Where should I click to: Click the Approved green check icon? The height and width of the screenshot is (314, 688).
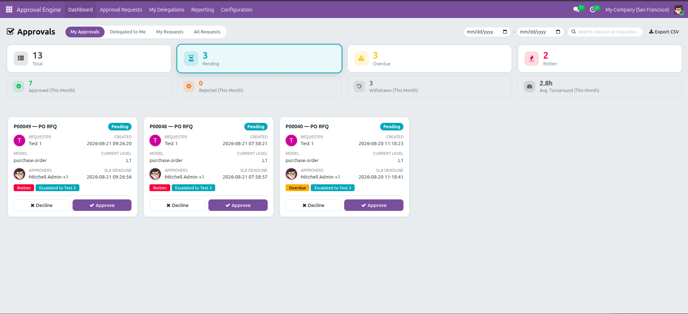19,86
